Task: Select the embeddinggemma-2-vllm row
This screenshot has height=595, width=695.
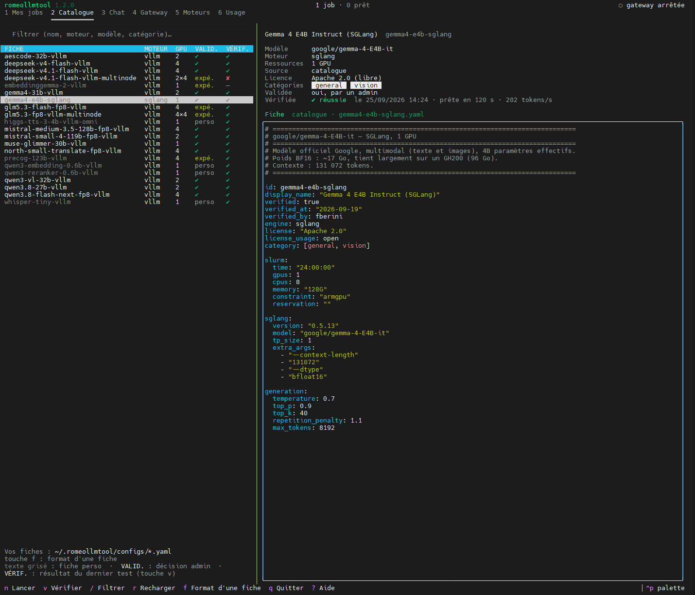Action: [x=127, y=85]
